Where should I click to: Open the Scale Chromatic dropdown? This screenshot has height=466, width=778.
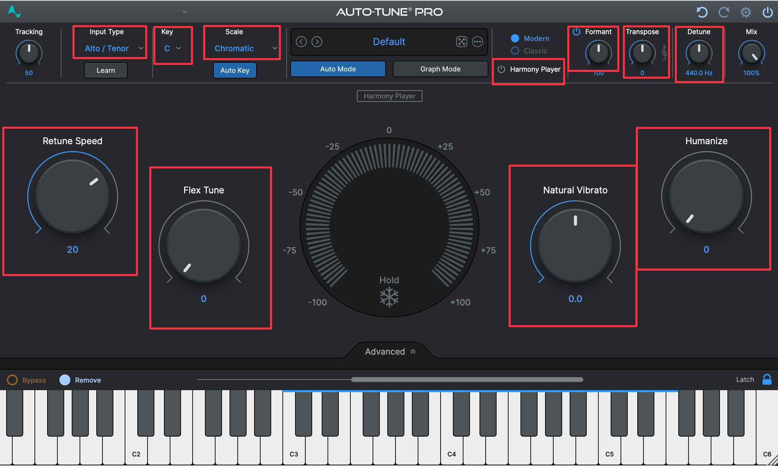pos(245,49)
